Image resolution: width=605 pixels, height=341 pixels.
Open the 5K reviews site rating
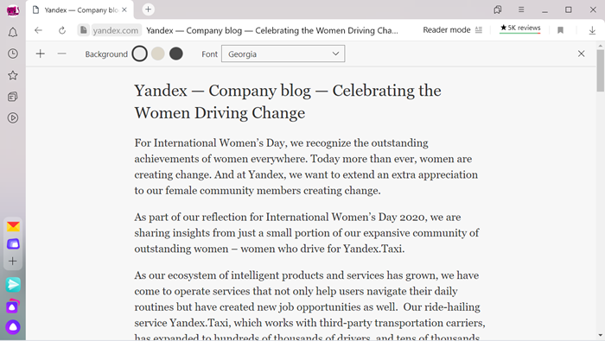coord(520,28)
